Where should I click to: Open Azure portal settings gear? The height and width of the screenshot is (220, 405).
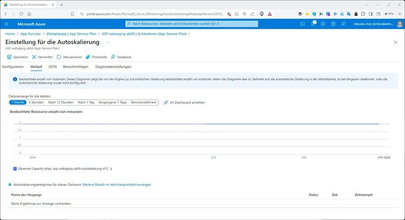pyautogui.click(x=323, y=24)
